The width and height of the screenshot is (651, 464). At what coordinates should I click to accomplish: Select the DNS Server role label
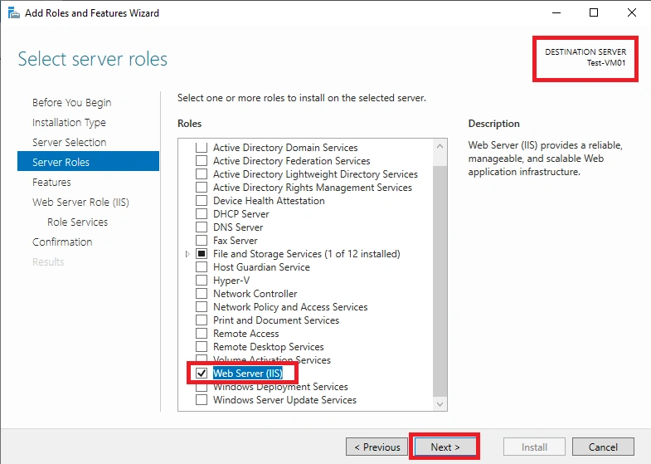pyautogui.click(x=238, y=227)
